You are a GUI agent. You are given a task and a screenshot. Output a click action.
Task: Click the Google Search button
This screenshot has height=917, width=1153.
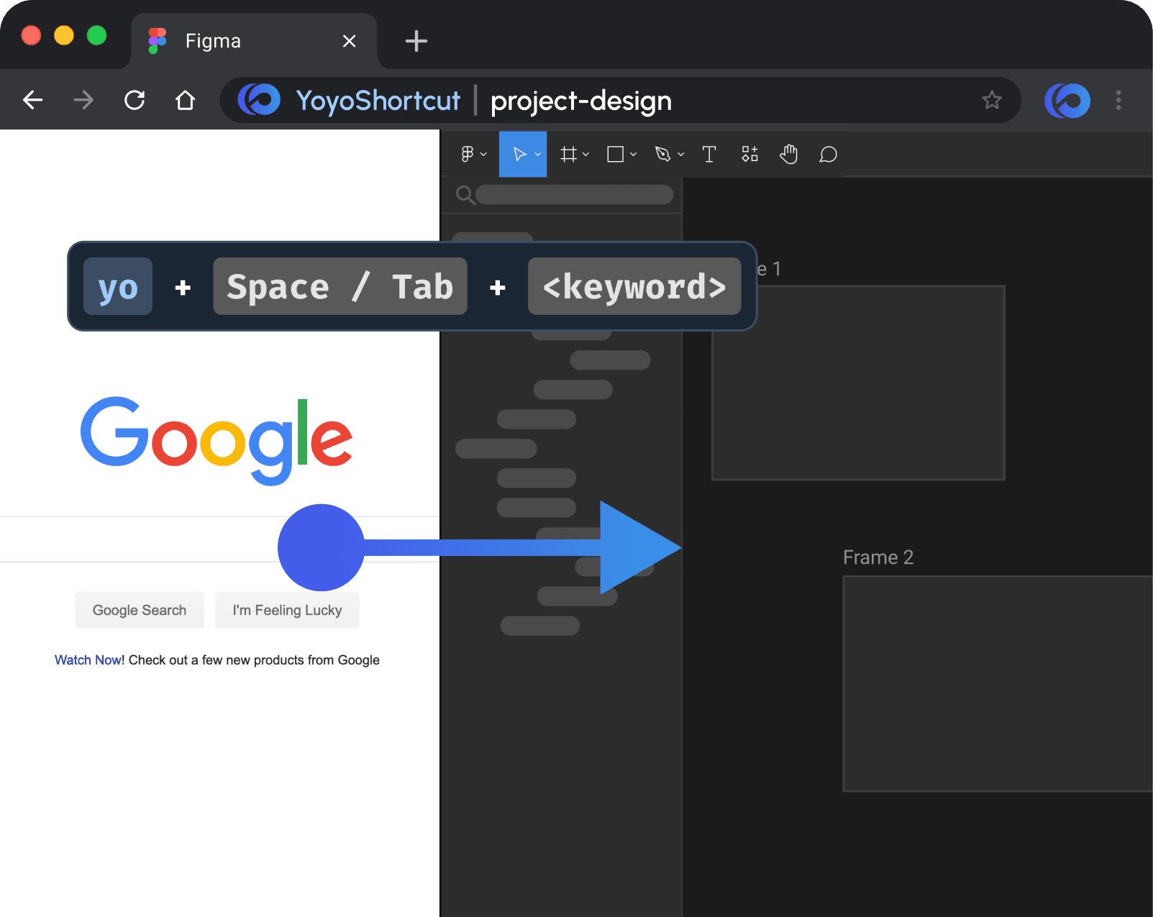[x=140, y=610]
